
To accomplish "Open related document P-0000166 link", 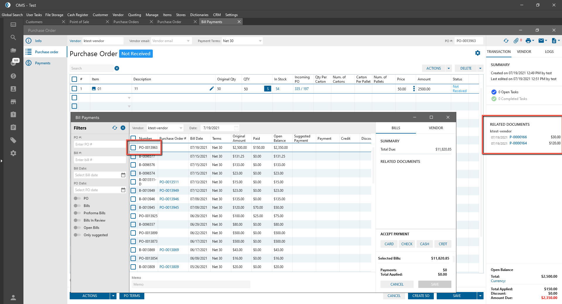I will (518, 137).
